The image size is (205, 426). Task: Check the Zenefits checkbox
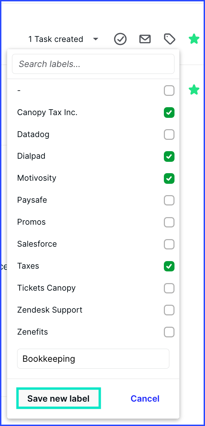[169, 332]
